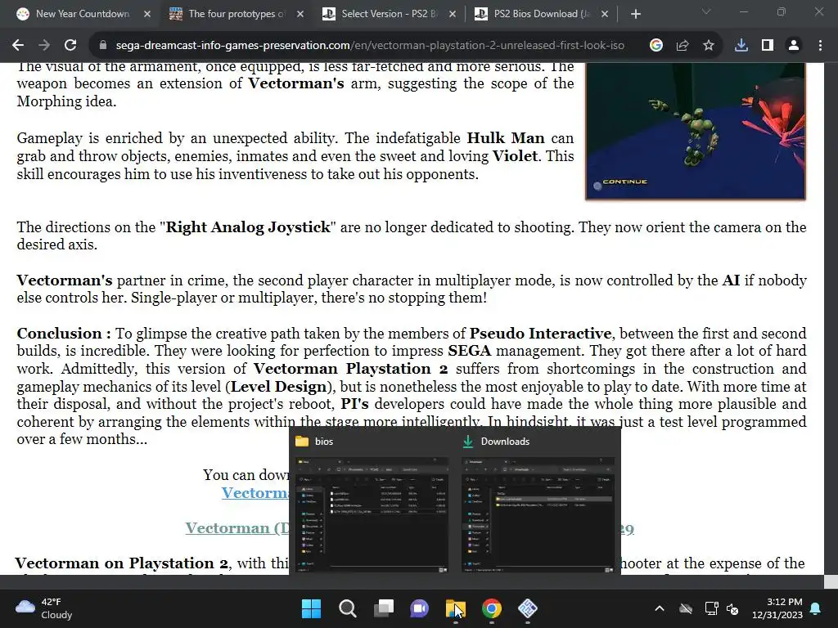The image size is (838, 628).
Task: Open PCSX2 emulator icon on taskbar
Action: 528,608
